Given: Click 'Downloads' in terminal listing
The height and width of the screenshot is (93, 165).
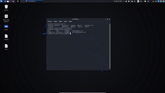Looking at the screenshot, I should [65, 27].
